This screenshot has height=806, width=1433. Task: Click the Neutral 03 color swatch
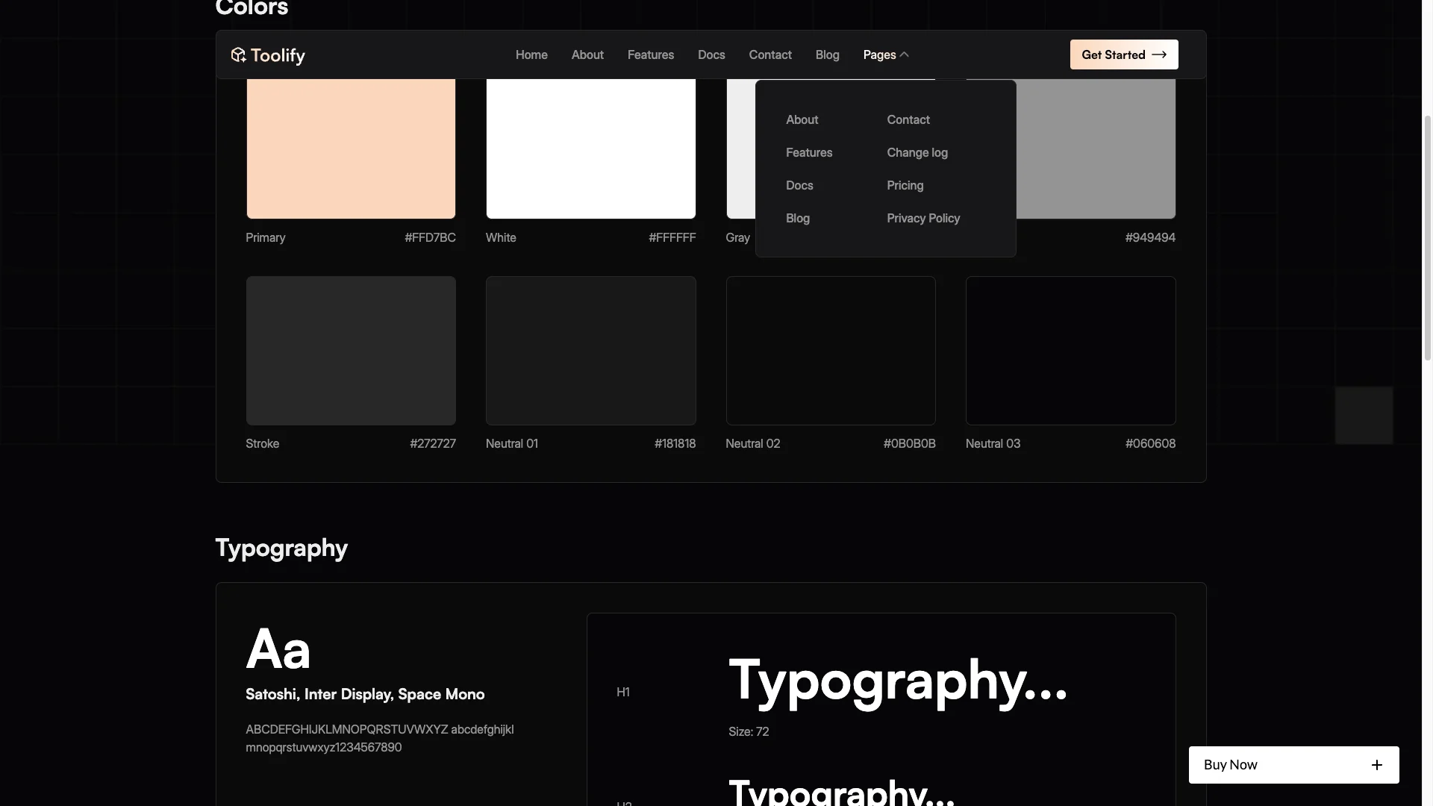[x=1071, y=351]
